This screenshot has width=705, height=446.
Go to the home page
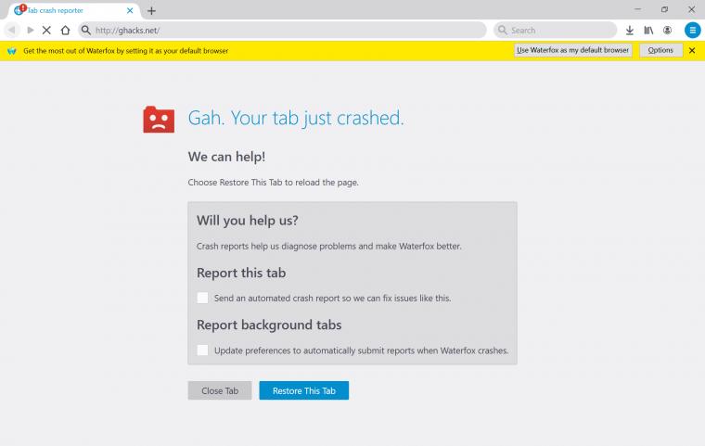(x=65, y=30)
